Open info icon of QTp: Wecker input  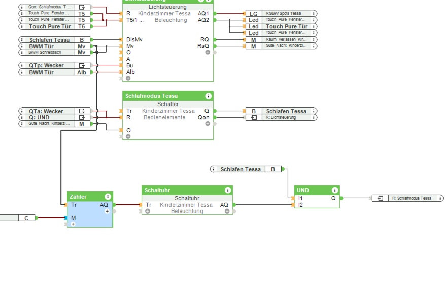(x=22, y=65)
